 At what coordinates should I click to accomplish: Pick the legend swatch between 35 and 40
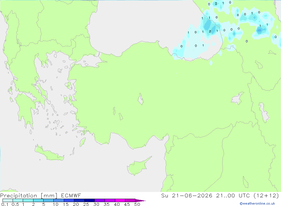click(x=110, y=200)
